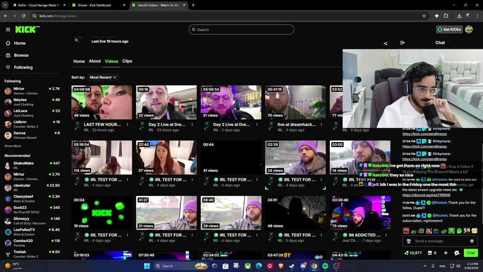Viewport: 483px width, 272px height.
Task: Open a new browser tab
Action: [193, 5]
